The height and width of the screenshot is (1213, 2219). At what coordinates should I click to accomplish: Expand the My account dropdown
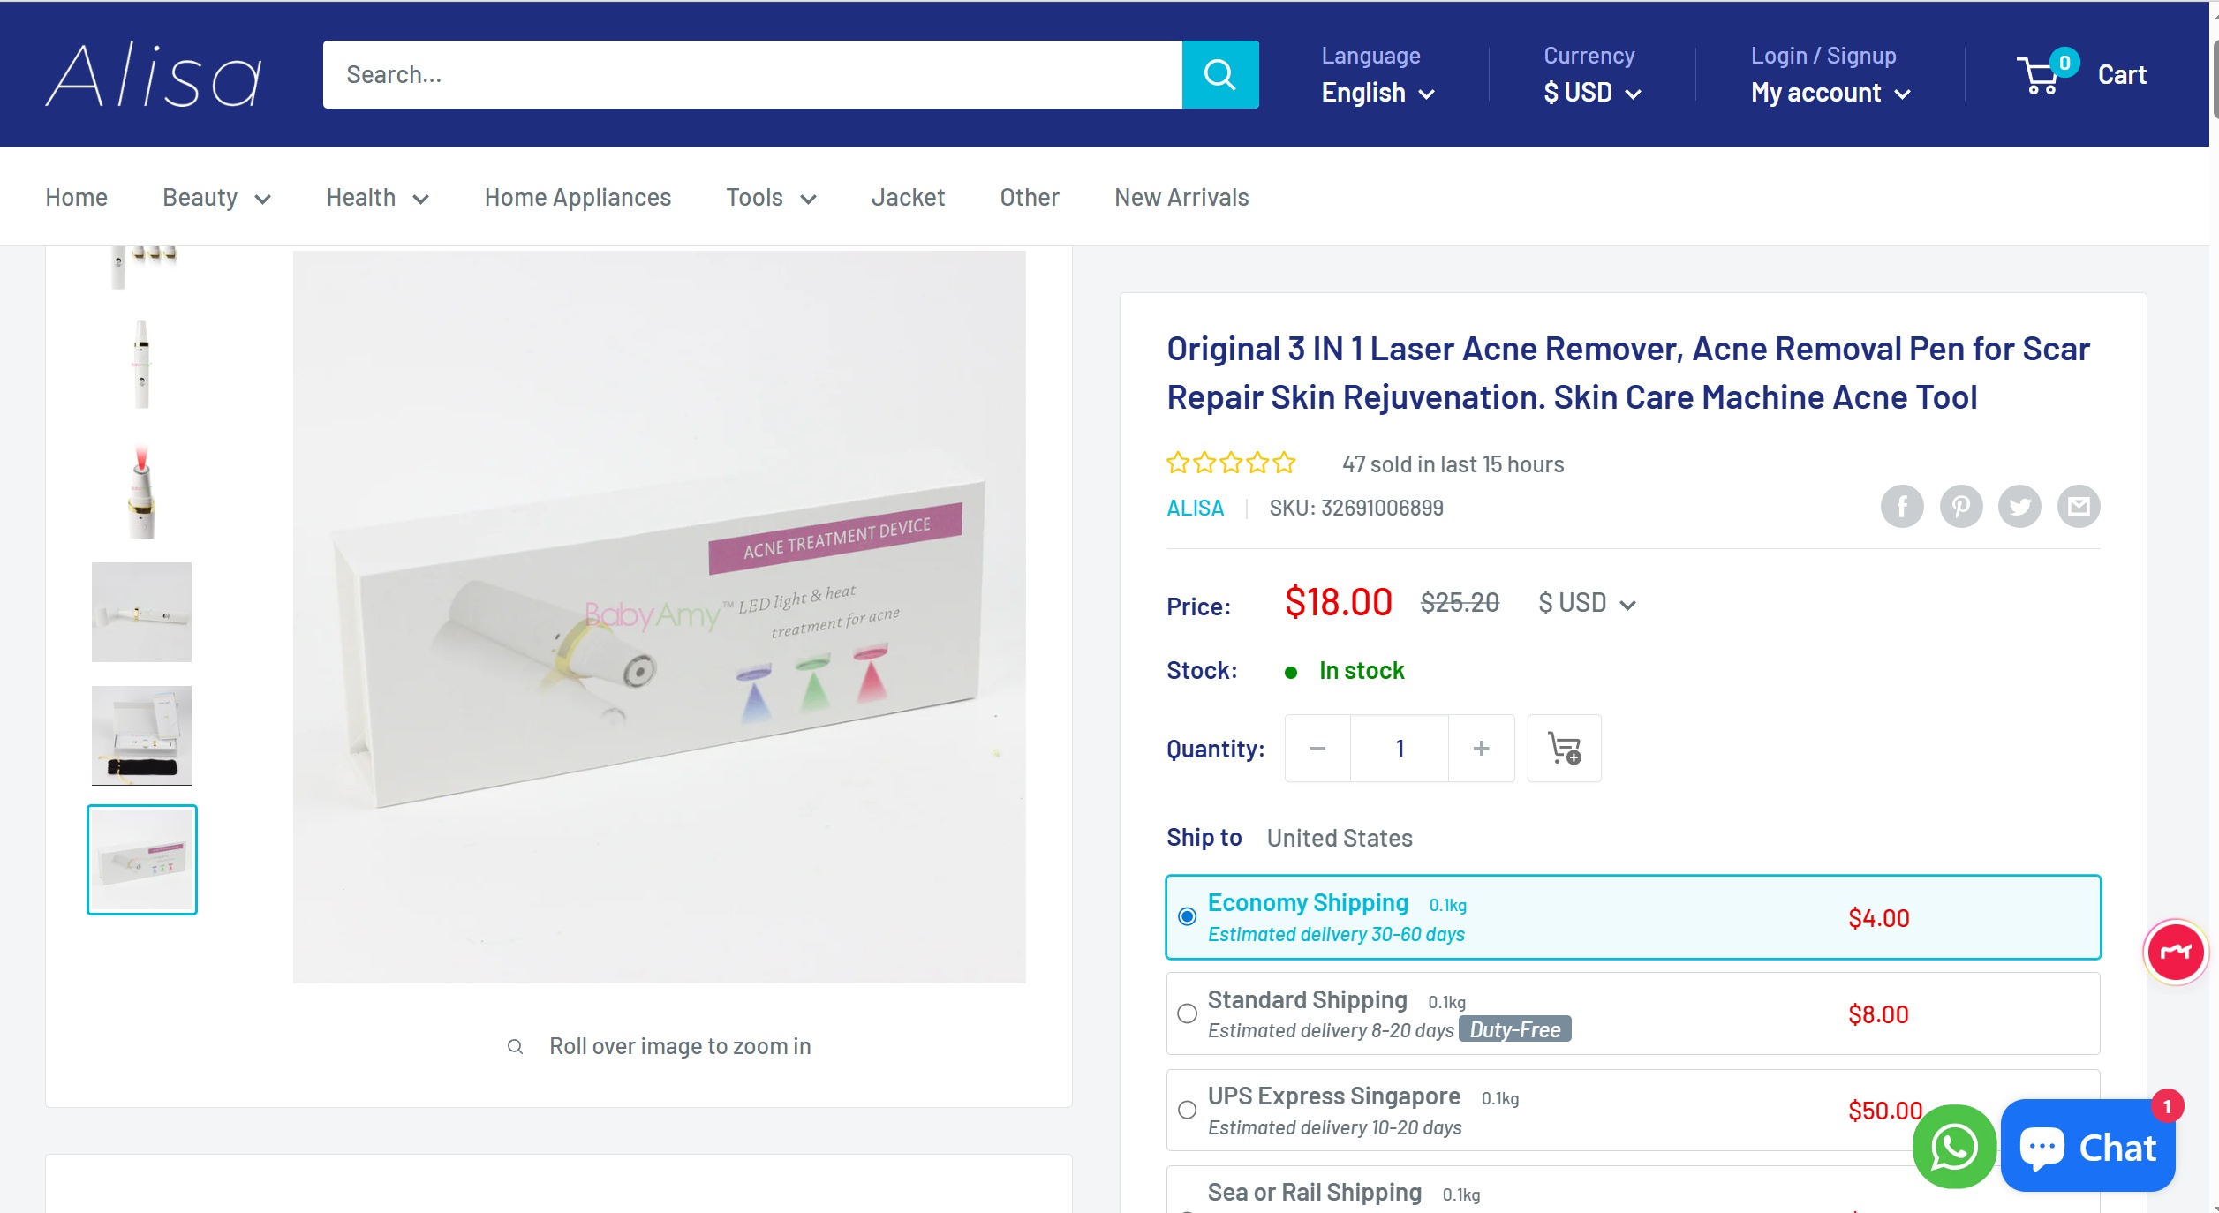point(1830,93)
